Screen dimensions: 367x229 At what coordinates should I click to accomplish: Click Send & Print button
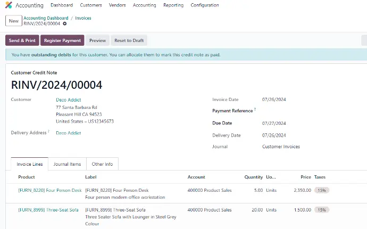point(22,40)
